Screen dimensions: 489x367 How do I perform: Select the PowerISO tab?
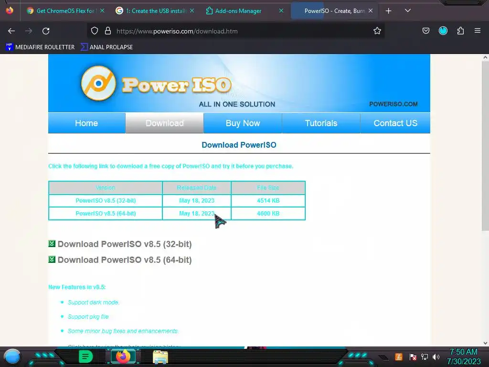pos(334,11)
